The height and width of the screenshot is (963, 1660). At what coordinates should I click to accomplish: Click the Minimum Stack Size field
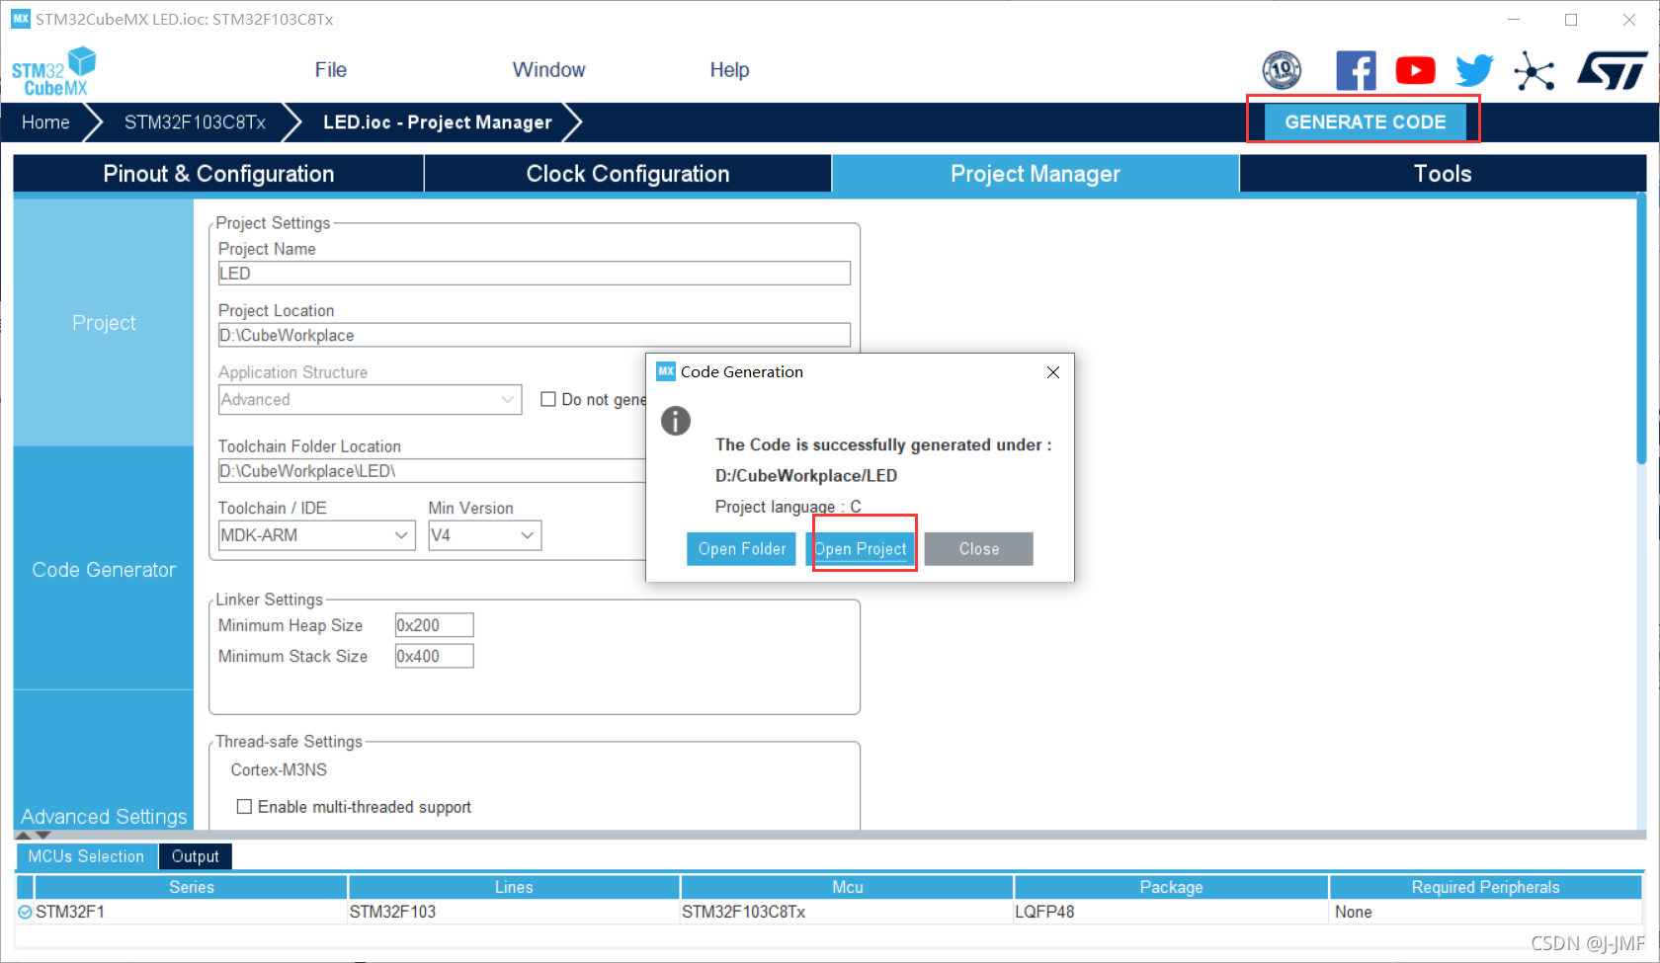[x=434, y=656]
